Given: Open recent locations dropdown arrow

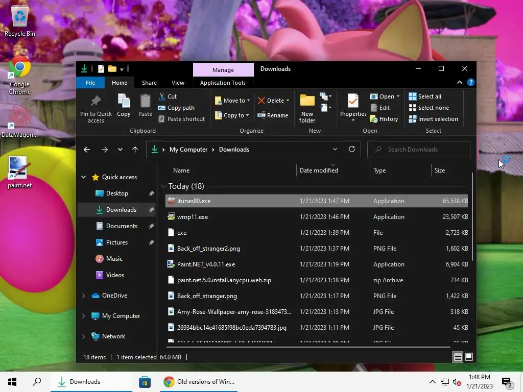Looking at the screenshot, I should [x=120, y=150].
